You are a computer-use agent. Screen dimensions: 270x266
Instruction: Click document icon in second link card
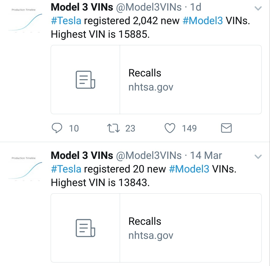pos(85,228)
